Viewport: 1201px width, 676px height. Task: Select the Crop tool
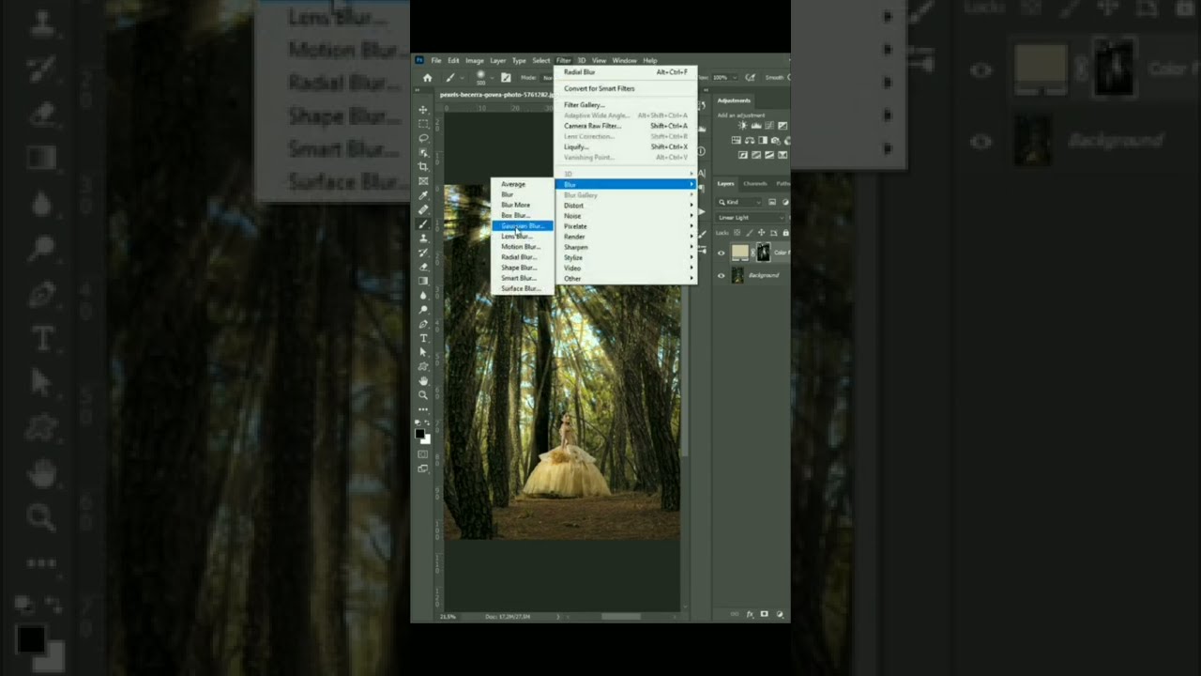[x=423, y=166]
